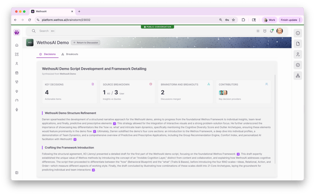Click the Brainstorm and Breakouts card icon

[x=209, y=84]
